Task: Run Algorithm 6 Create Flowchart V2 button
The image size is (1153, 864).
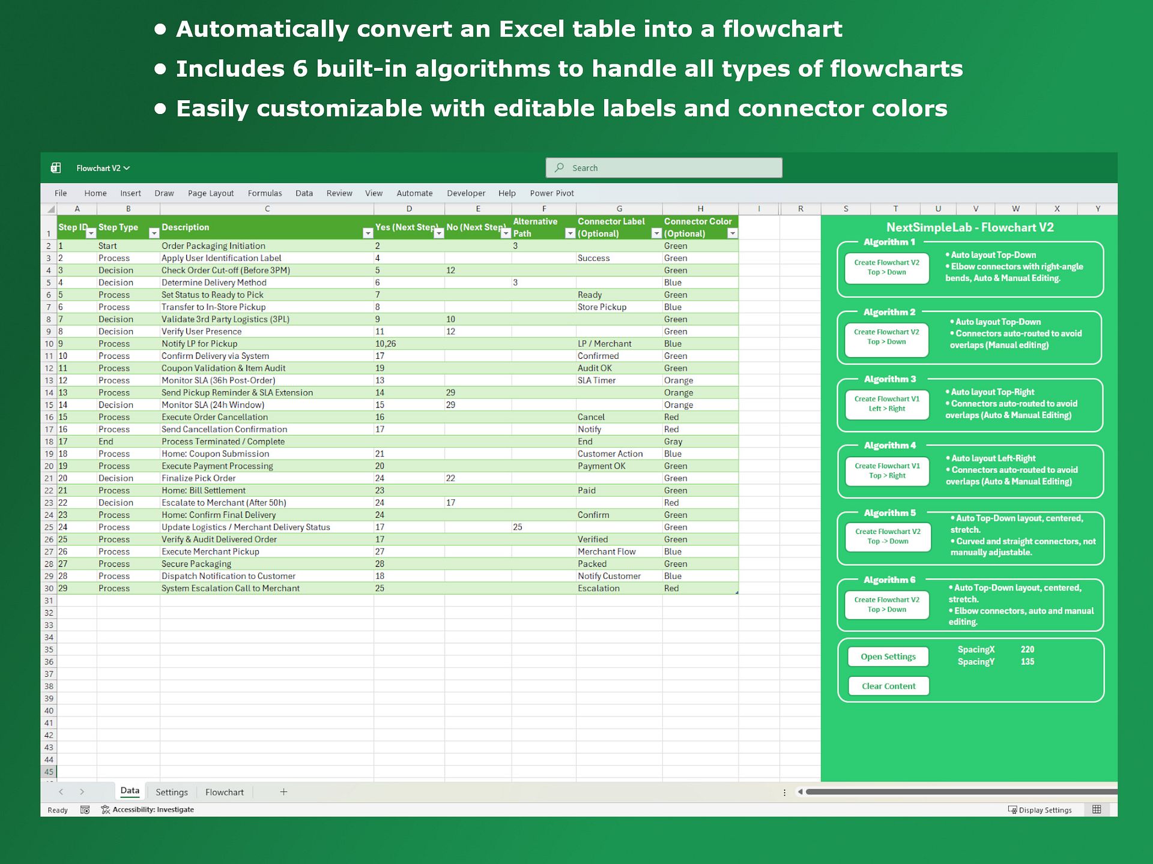Action: pyautogui.click(x=886, y=605)
